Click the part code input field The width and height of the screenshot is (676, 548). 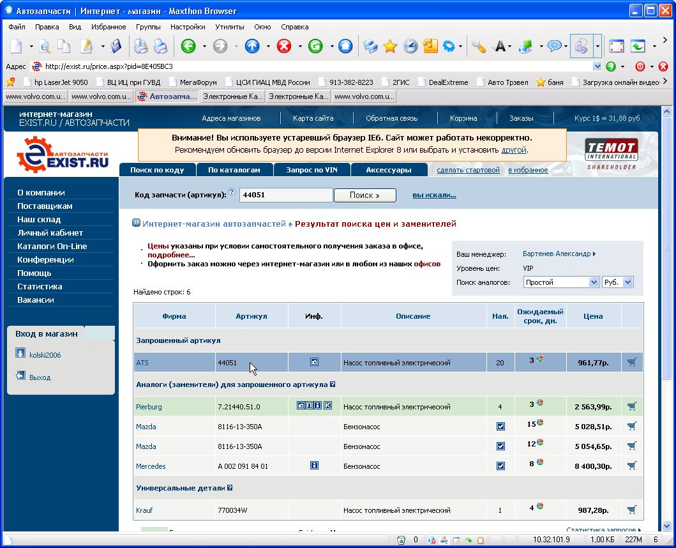285,195
